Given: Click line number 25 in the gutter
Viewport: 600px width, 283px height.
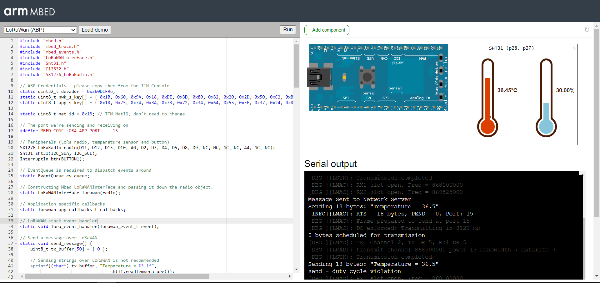Looking at the screenshot, I should coord(11,176).
